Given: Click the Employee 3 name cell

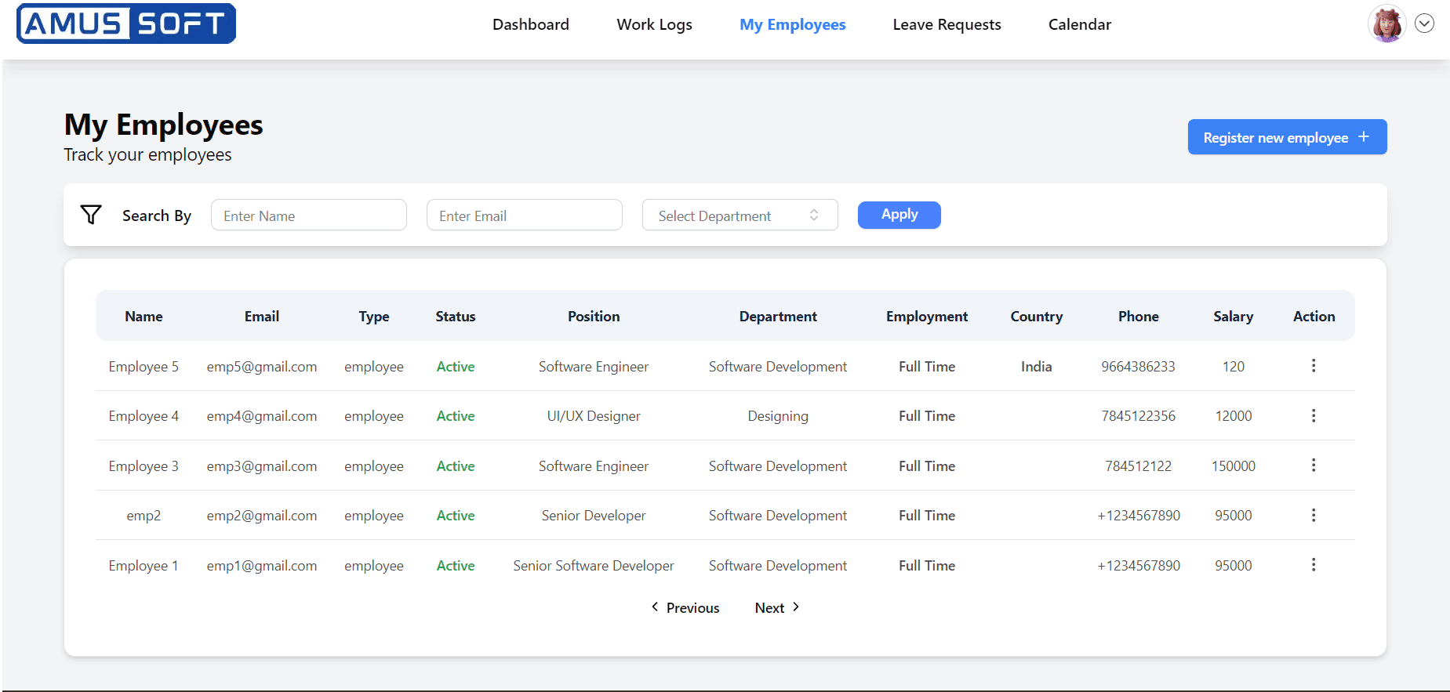Looking at the screenshot, I should point(144,466).
